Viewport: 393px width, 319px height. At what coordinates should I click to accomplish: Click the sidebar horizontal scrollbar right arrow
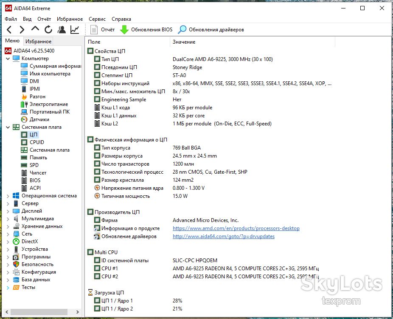pyautogui.click(x=77, y=312)
